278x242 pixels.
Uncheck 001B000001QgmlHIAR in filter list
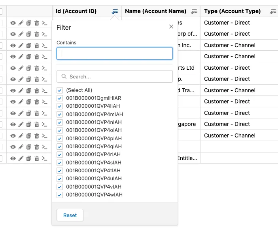60,98
